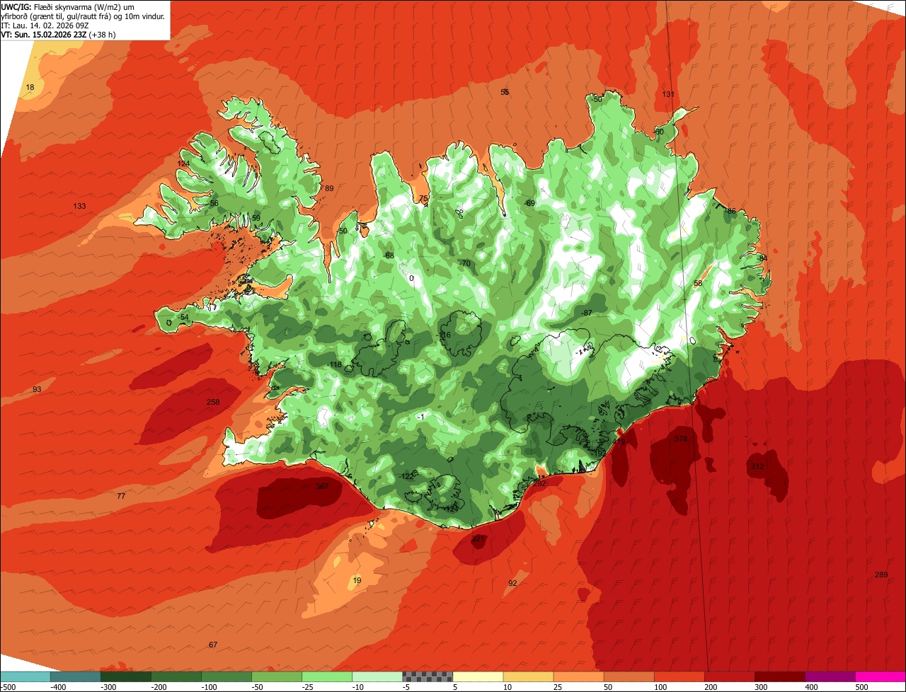Pick the -50 medium green legend swatch
The width and height of the screenshot is (906, 692).
[x=277, y=676]
